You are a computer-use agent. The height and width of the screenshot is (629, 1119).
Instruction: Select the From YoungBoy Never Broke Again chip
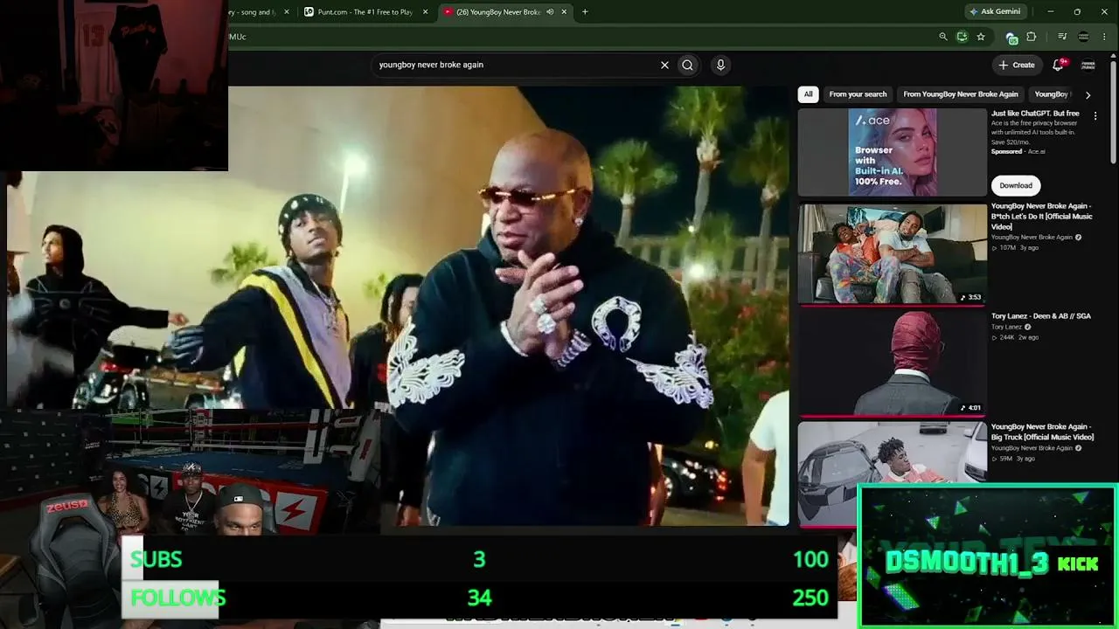coord(961,94)
